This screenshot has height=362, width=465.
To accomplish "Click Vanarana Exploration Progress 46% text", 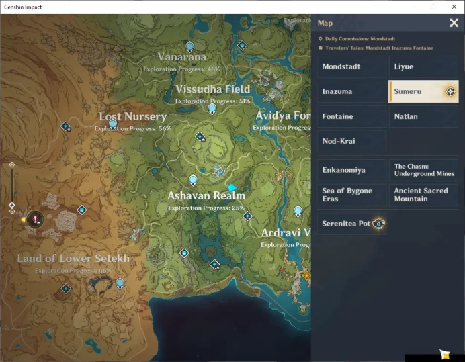I will 181,69.
